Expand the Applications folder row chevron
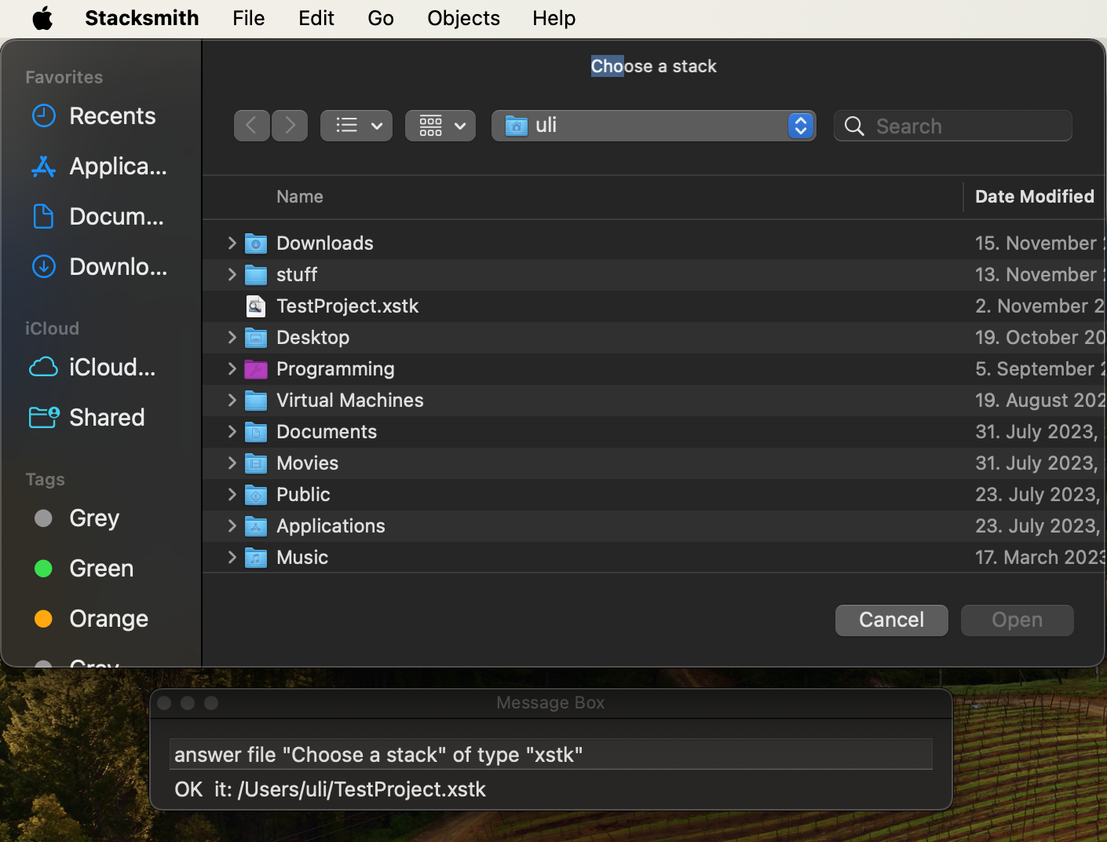 [232, 526]
